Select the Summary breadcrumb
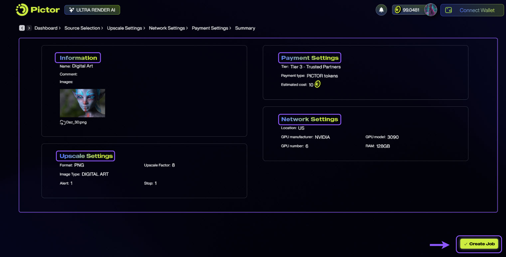506x257 pixels. click(x=245, y=28)
